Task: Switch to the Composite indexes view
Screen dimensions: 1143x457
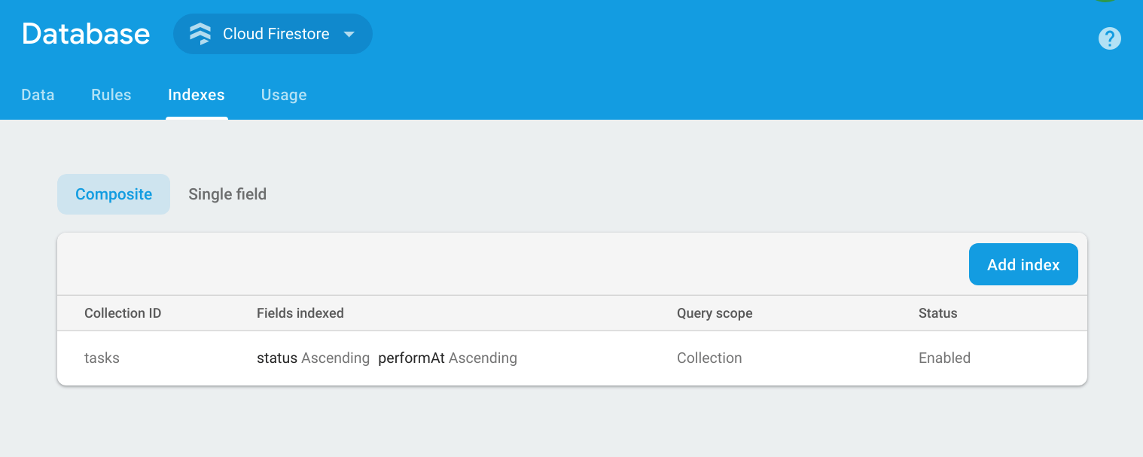Action: [113, 193]
